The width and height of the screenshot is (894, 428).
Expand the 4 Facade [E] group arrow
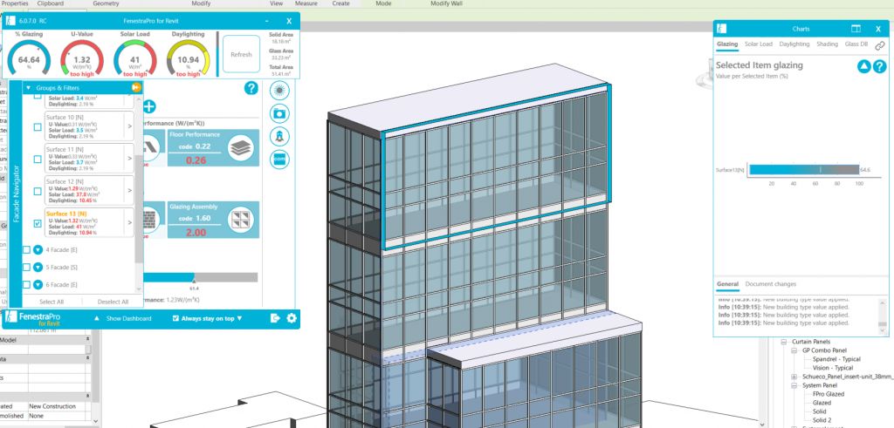38,250
